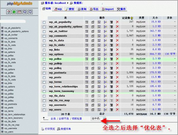Open the phpMyAdmin documentation icon
178x135 pixels.
(x=25, y=12)
